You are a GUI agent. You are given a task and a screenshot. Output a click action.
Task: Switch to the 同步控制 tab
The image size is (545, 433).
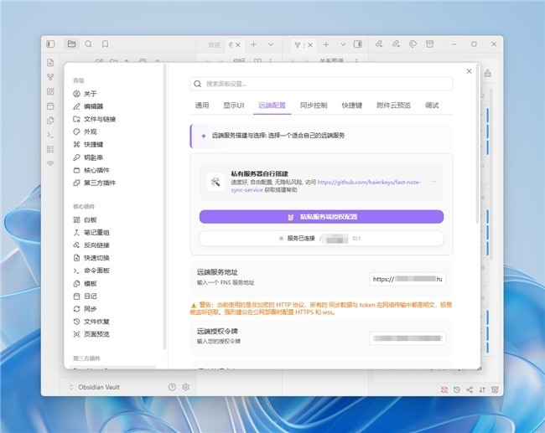[x=314, y=106]
